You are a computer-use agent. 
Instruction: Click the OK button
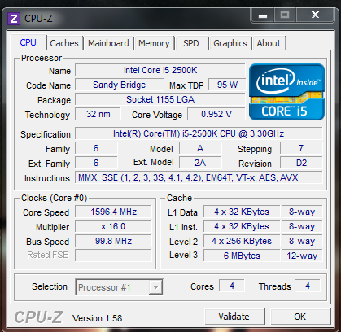coord(299,317)
